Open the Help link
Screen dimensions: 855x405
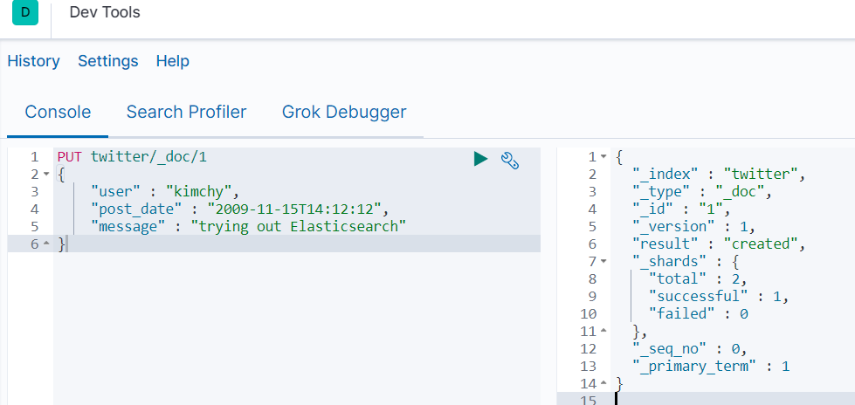172,61
